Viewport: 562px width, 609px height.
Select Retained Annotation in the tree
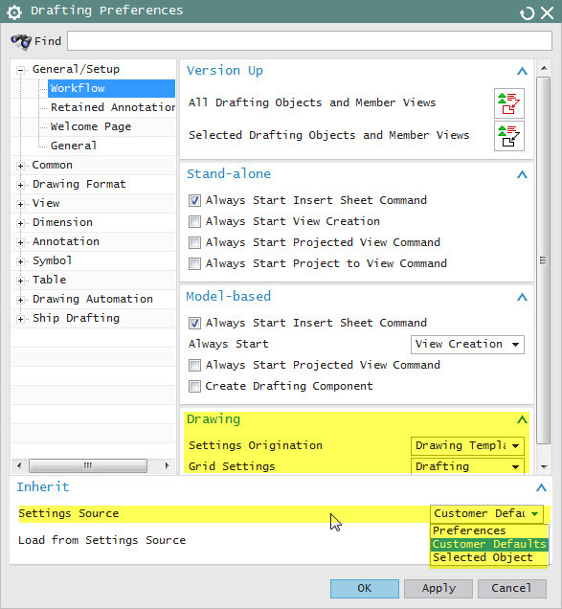tap(113, 107)
